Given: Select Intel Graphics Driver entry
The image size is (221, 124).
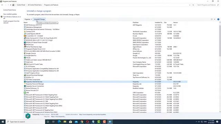Looking at the screenshot, I should (33, 73).
